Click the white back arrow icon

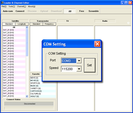coord(129,23)
